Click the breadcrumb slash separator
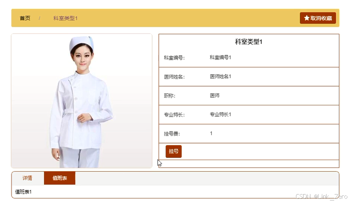 (x=39, y=18)
